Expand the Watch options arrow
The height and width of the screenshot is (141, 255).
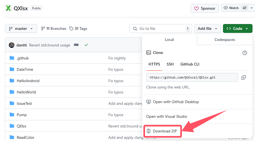[x=252, y=8]
